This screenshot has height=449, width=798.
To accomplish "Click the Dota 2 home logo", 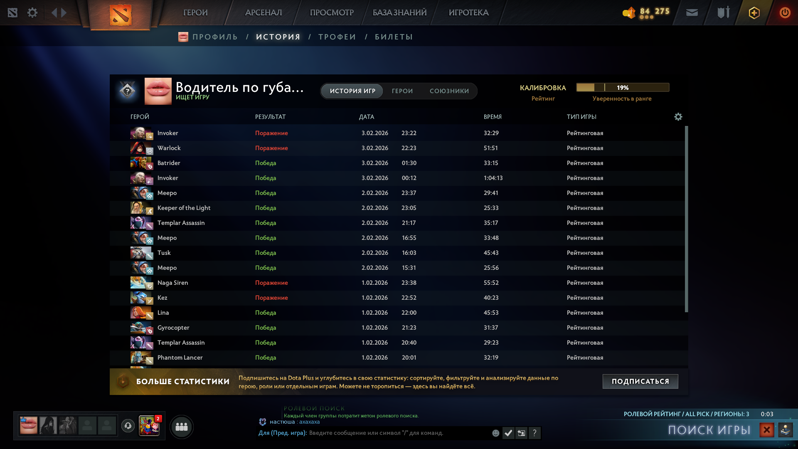I will [x=121, y=15].
